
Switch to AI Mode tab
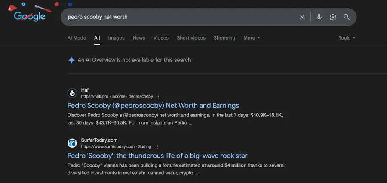tap(77, 38)
